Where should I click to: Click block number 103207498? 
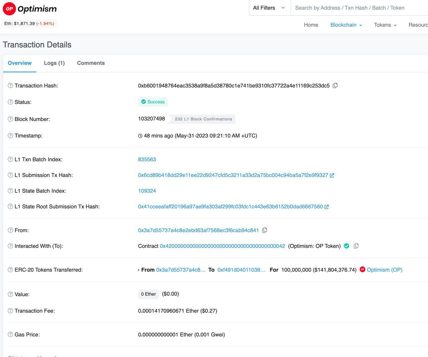151,119
